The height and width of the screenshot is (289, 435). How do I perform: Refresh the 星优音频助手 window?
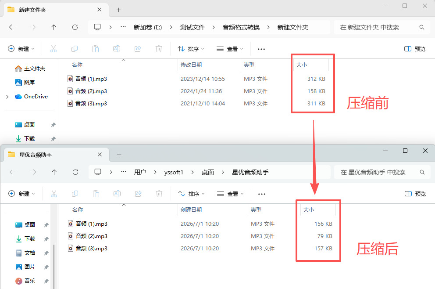(x=75, y=172)
